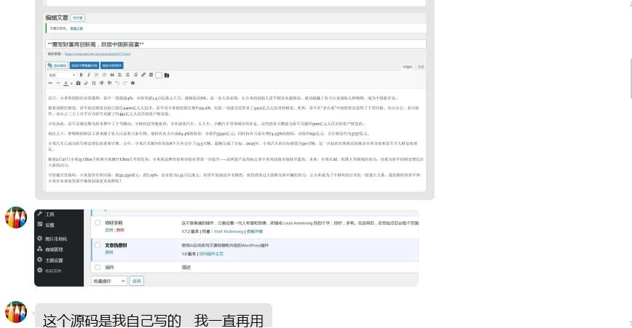Click the blank square toolbar toggle button
Image resolution: width=632 pixels, height=328 pixels.
[x=159, y=75]
